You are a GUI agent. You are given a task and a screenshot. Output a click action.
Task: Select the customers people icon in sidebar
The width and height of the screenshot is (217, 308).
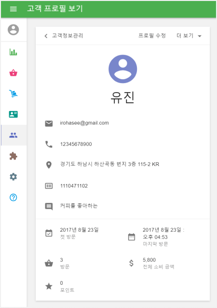[14, 135]
